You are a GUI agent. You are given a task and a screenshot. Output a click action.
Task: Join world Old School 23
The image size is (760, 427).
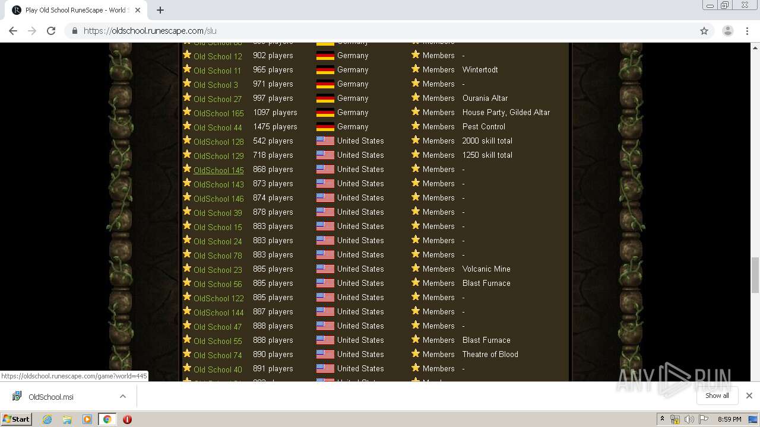pos(218,270)
